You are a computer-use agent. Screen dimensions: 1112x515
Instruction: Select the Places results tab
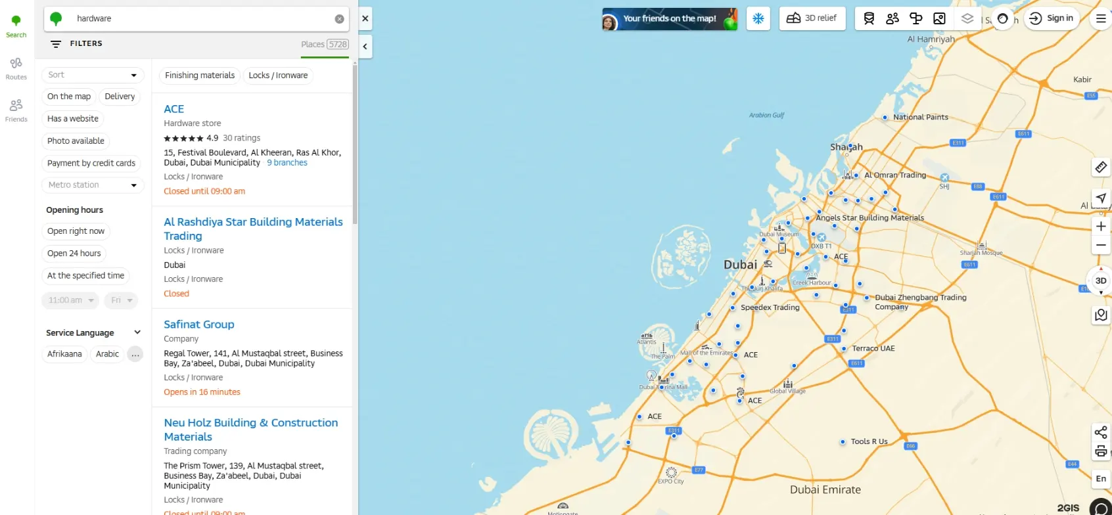click(324, 45)
